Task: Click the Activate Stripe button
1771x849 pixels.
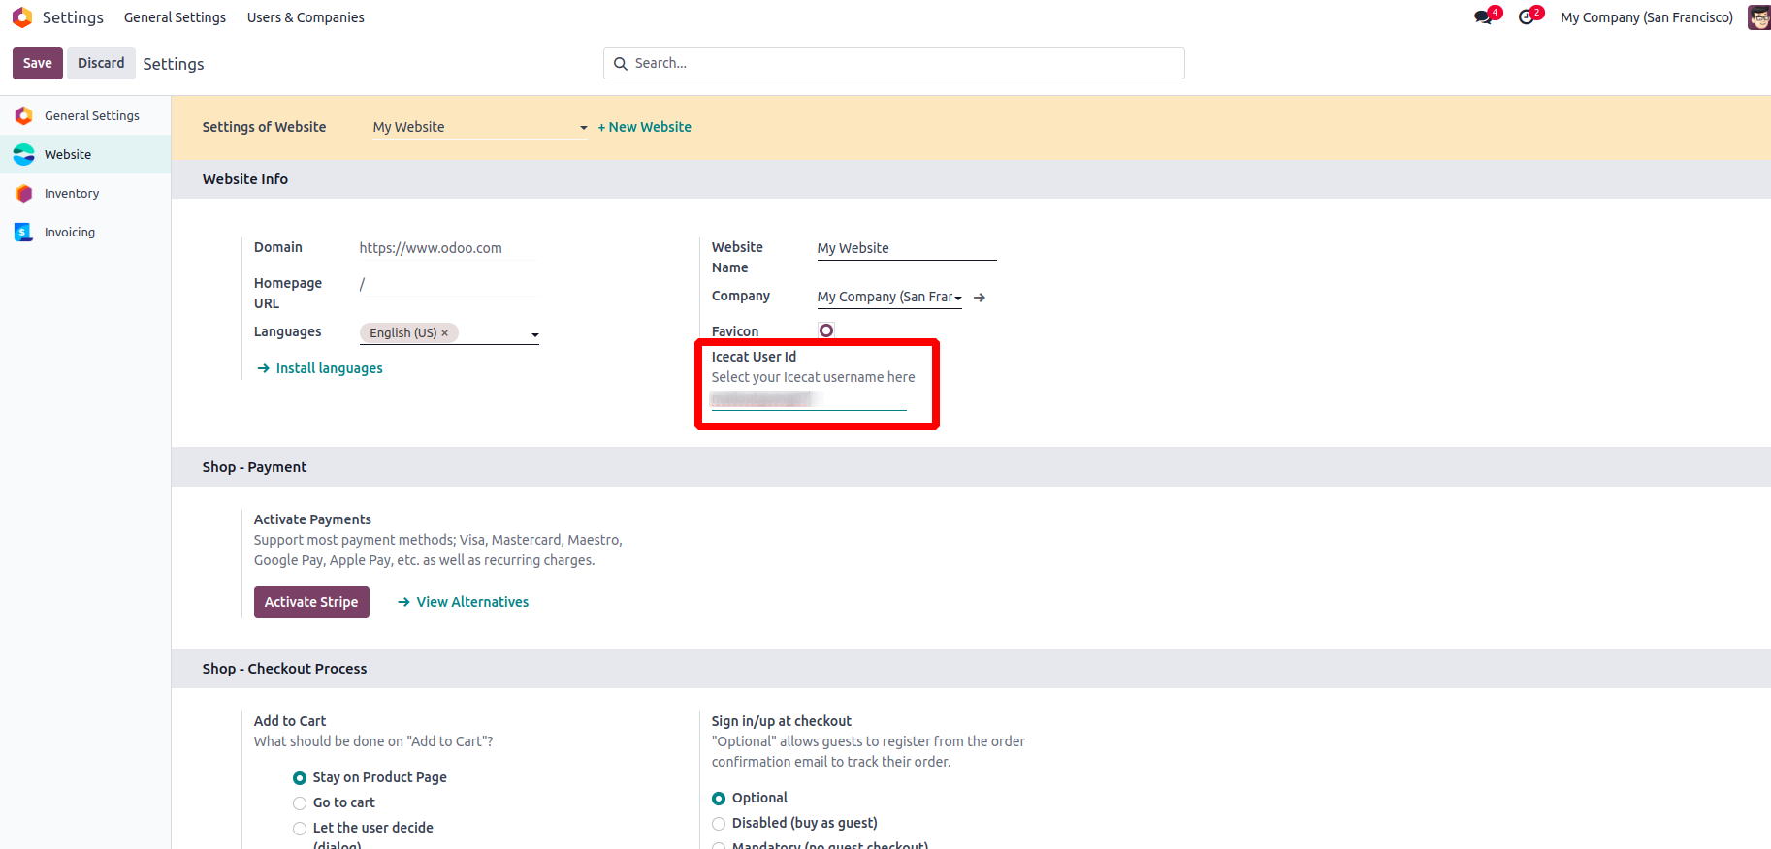Action: [x=311, y=602]
